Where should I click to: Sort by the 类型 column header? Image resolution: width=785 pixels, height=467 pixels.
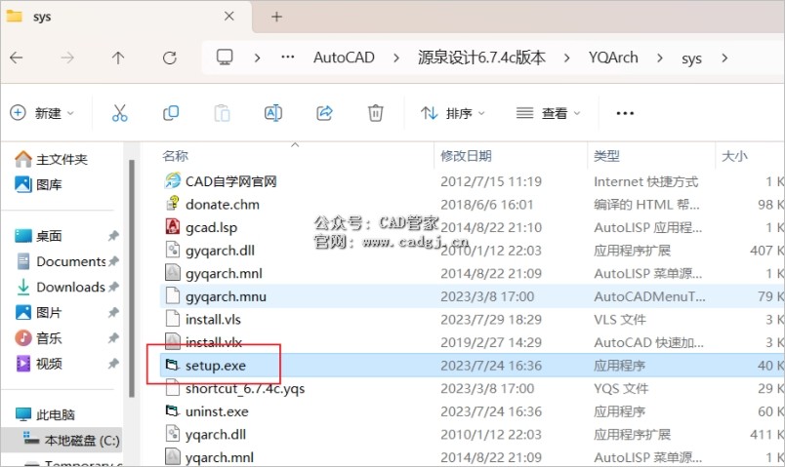pos(606,156)
